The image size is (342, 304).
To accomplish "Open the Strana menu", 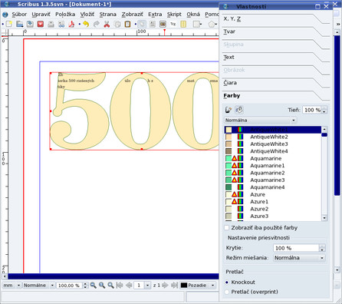I will click(108, 15).
